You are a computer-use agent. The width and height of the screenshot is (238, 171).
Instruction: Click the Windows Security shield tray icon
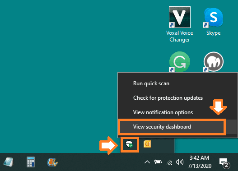pos(129,144)
